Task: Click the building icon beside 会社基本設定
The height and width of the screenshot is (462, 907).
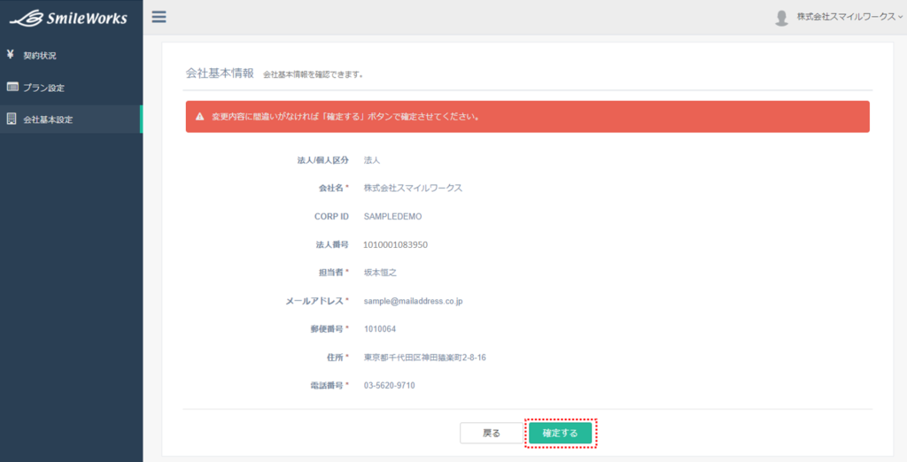Action: (x=12, y=119)
